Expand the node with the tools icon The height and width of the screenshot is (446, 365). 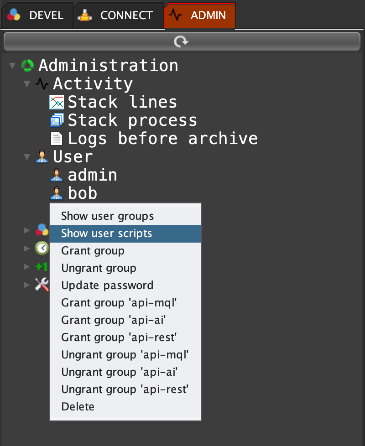pos(27,285)
